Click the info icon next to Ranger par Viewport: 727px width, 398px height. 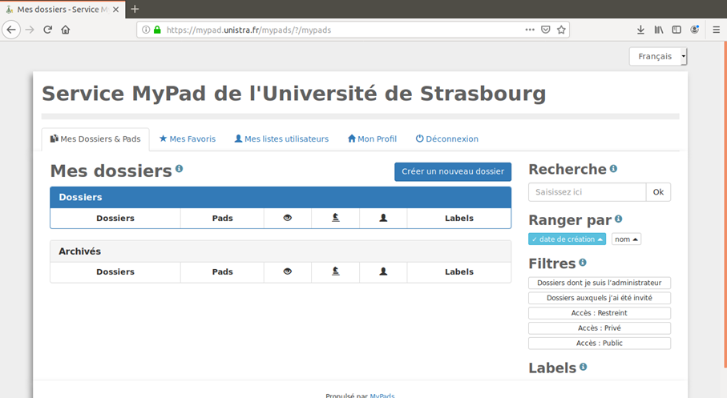point(619,219)
